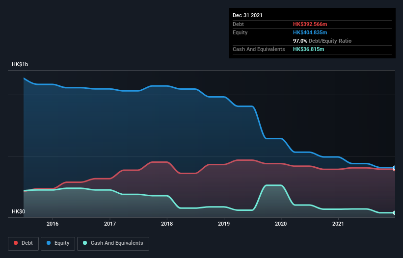Click the 2017 x-axis label
Viewport: 403px width, 258px height.
110,224
